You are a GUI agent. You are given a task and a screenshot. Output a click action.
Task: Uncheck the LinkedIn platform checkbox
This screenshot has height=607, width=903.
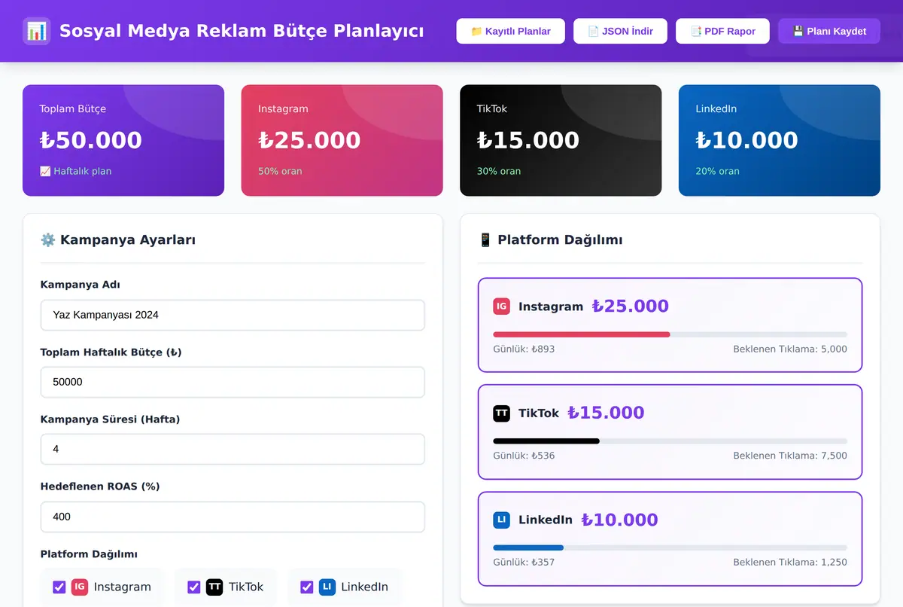point(306,587)
